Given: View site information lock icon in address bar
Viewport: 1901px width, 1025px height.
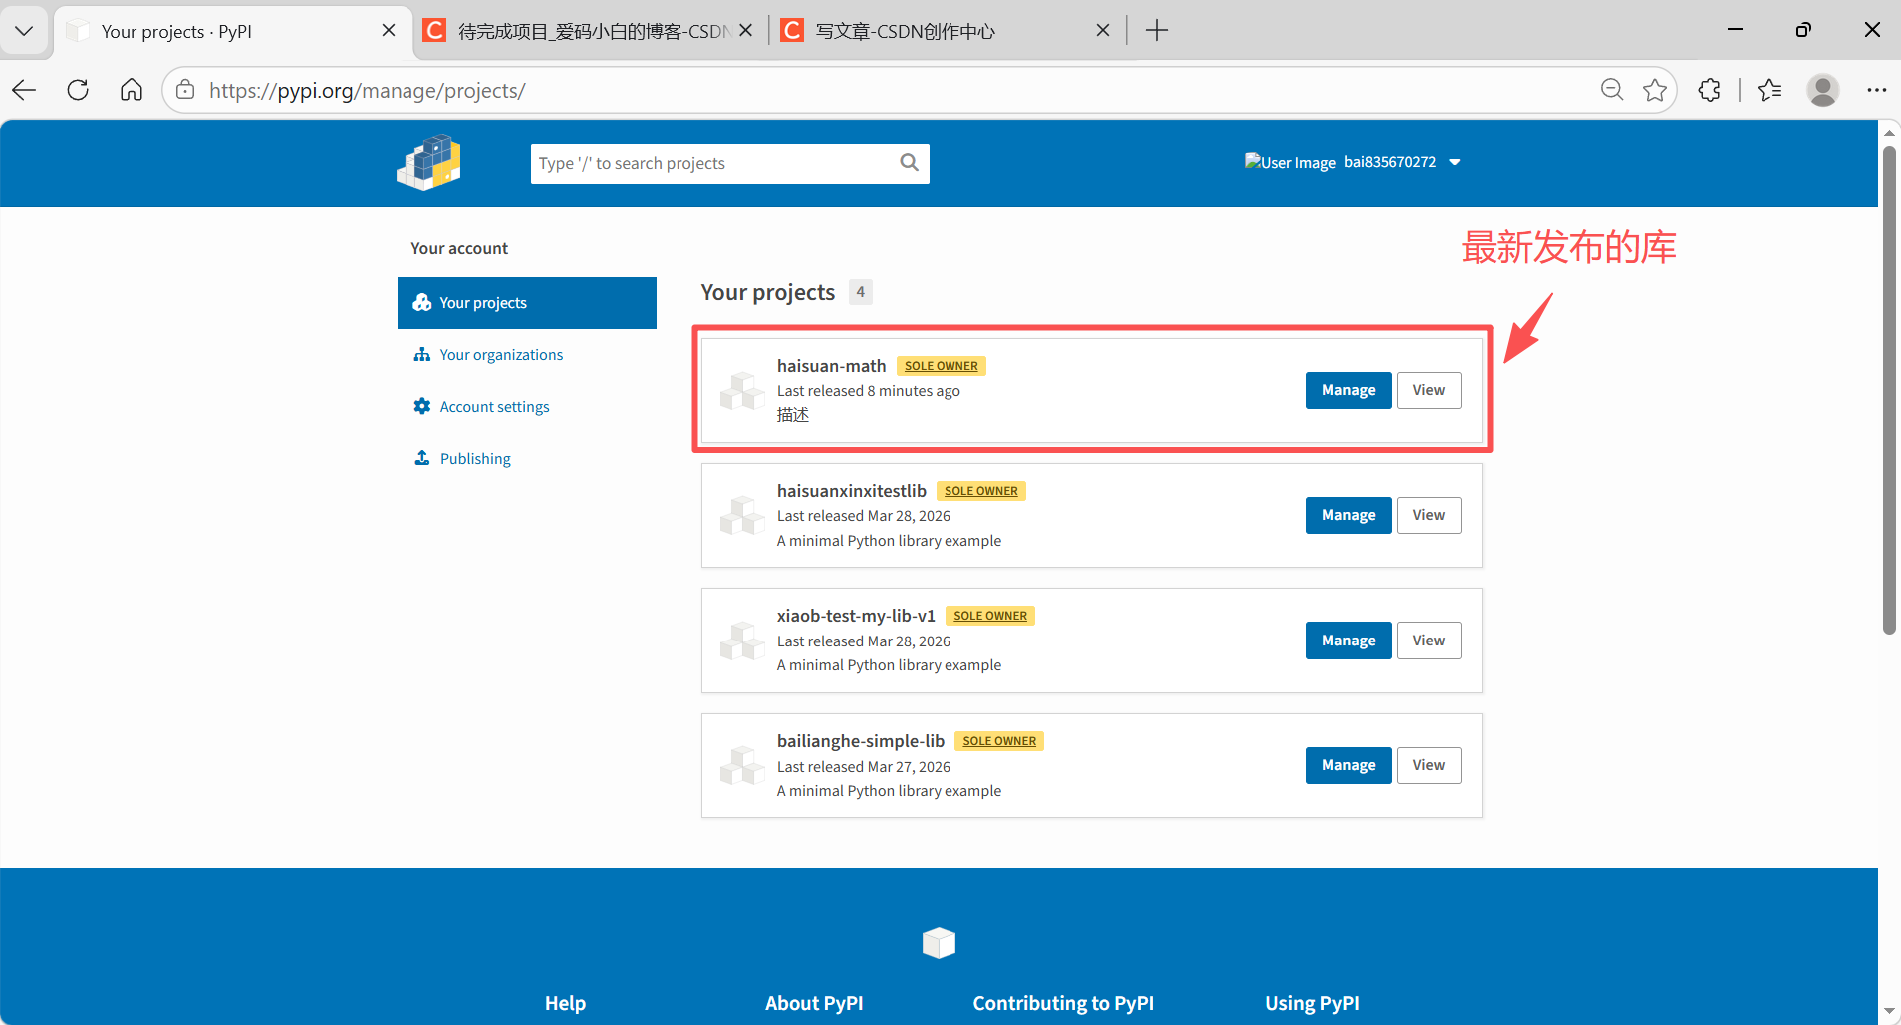Looking at the screenshot, I should point(185,91).
